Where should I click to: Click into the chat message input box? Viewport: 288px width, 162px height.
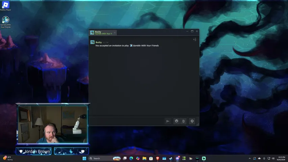(127, 121)
